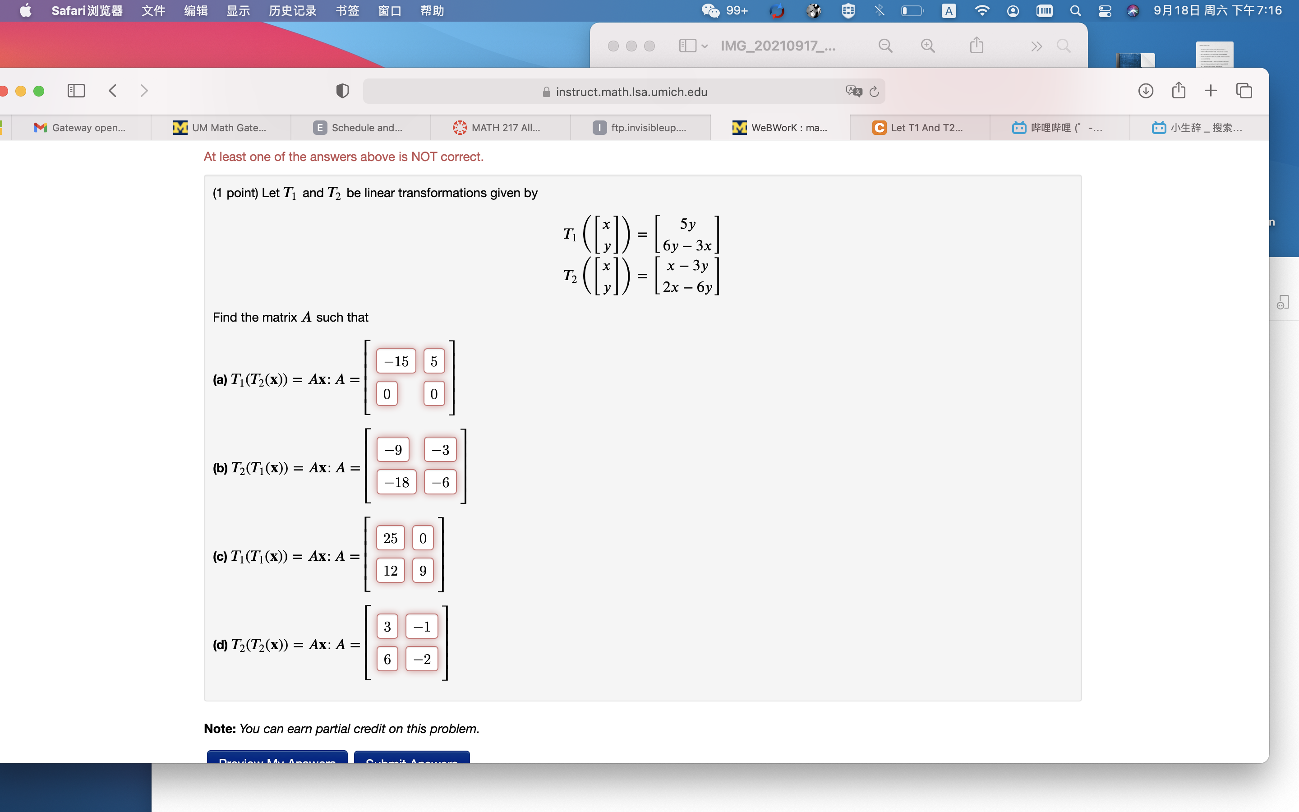Open the sidebar view options chevron in Preview
This screenshot has height=812, width=1299.
(704, 46)
